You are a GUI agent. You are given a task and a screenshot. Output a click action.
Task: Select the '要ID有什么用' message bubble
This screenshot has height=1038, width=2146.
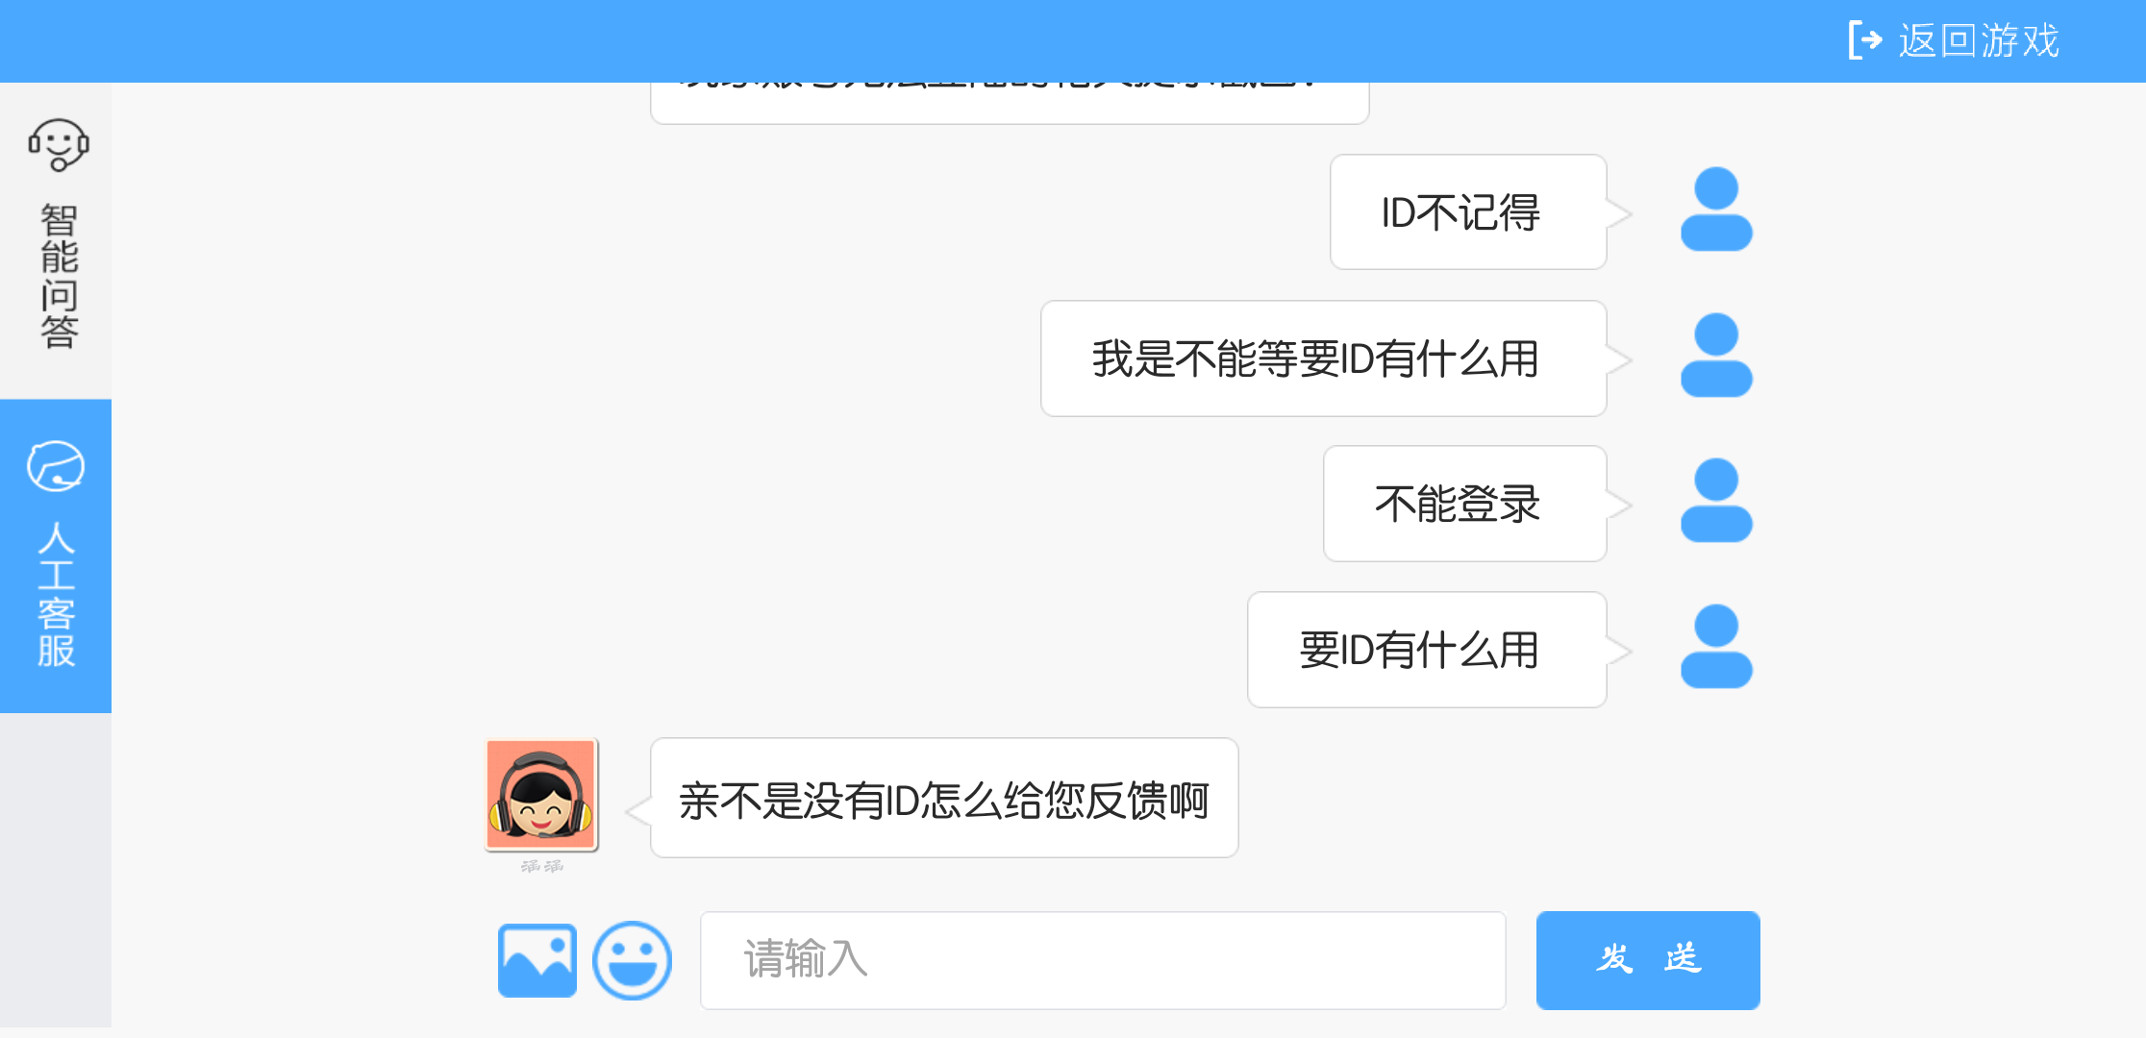(1427, 650)
